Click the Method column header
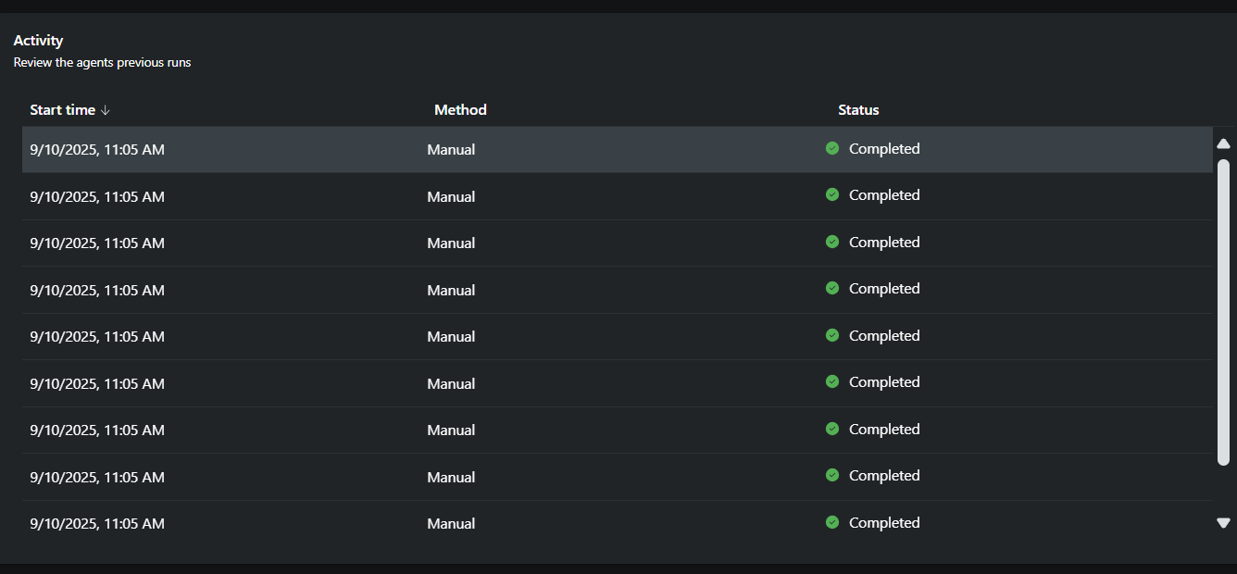Image resolution: width=1237 pixels, height=574 pixels. 460,110
